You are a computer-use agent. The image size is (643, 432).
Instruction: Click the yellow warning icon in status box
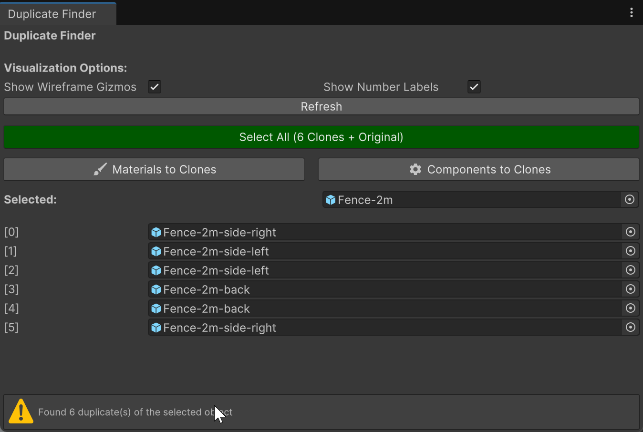(21, 411)
